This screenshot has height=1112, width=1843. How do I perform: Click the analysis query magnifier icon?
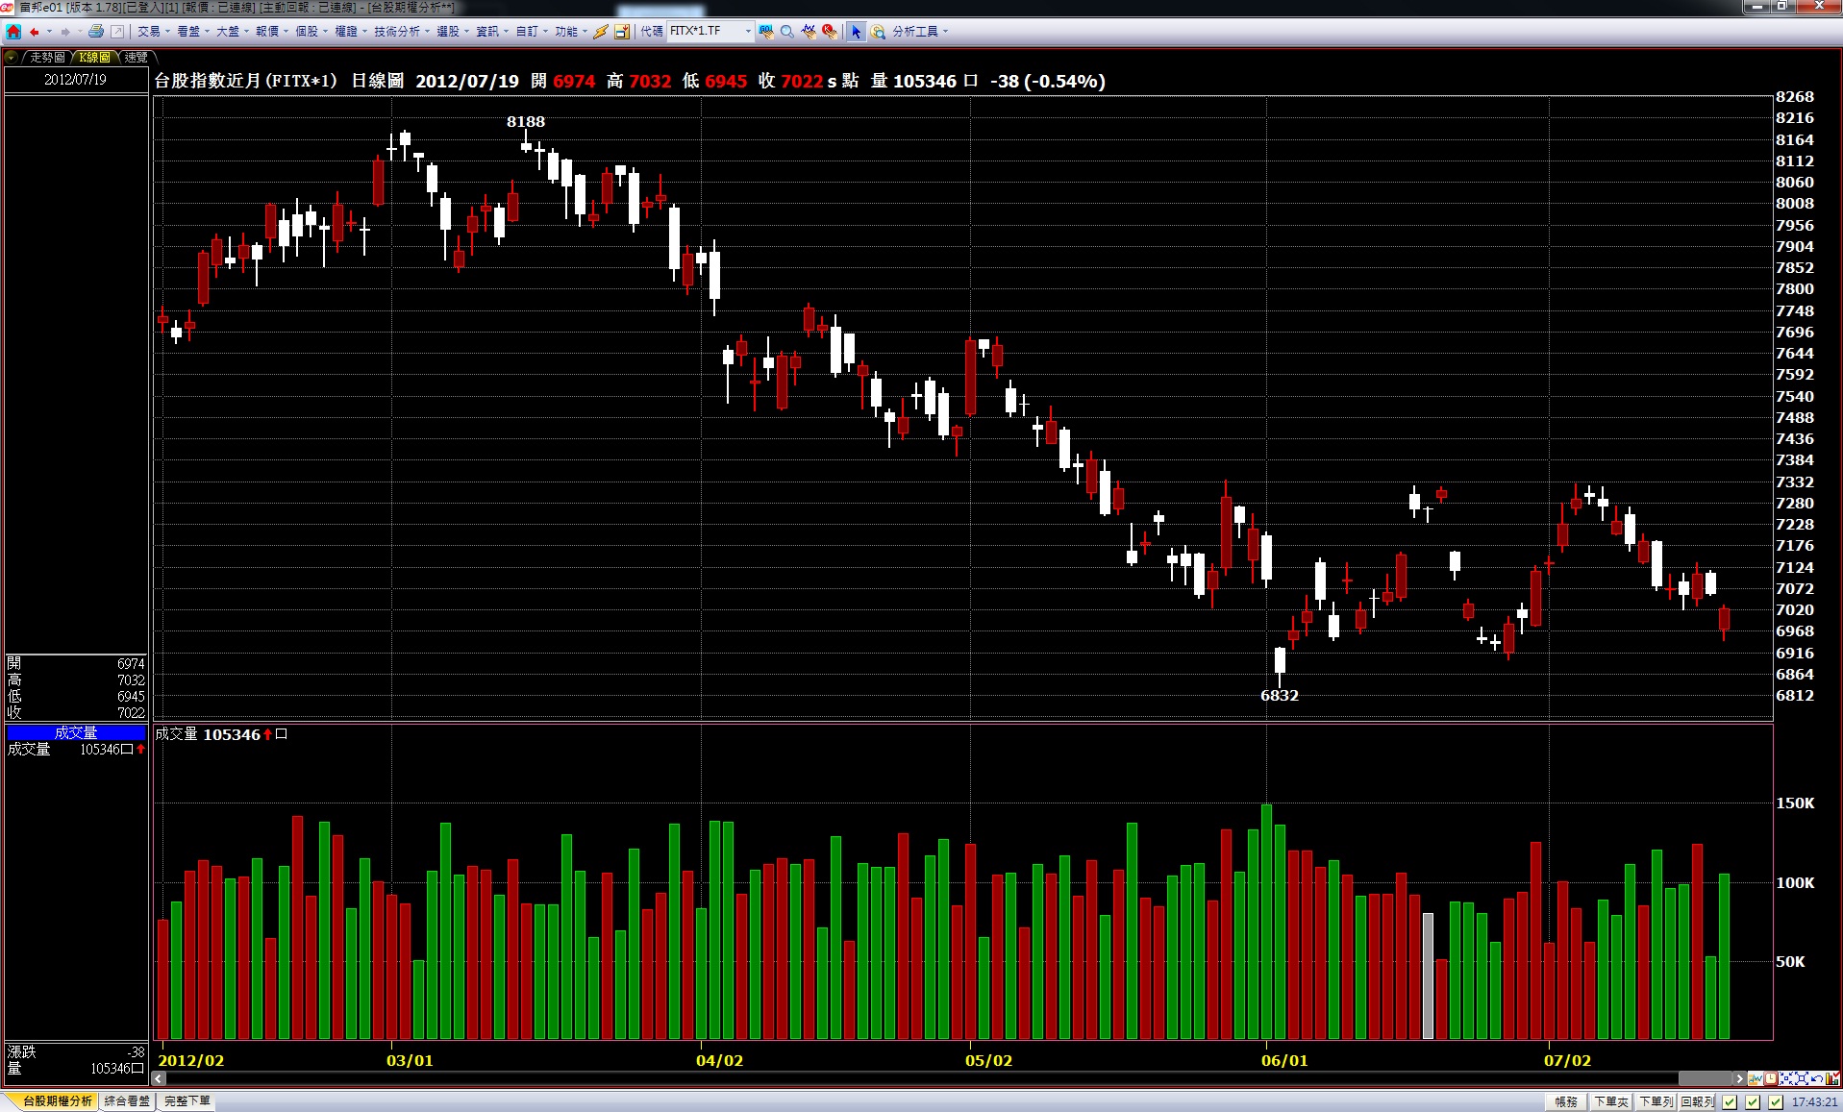tap(878, 32)
